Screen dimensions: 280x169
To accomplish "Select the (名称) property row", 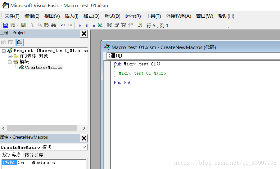I will coord(44,162).
